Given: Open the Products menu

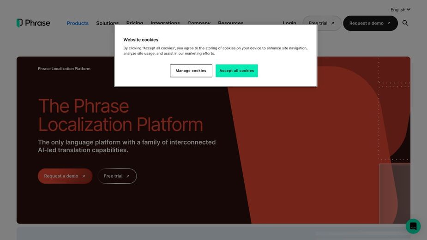Looking at the screenshot, I should point(78,23).
